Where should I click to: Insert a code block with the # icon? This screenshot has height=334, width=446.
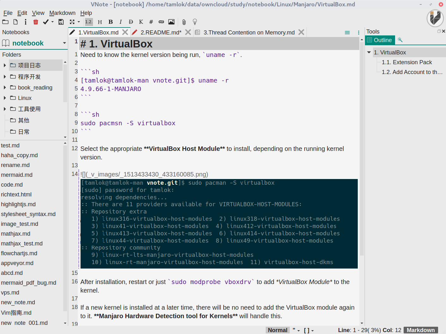(x=151, y=22)
